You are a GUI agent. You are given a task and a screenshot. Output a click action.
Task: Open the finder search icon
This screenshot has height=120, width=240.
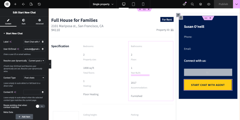pos(192,4)
